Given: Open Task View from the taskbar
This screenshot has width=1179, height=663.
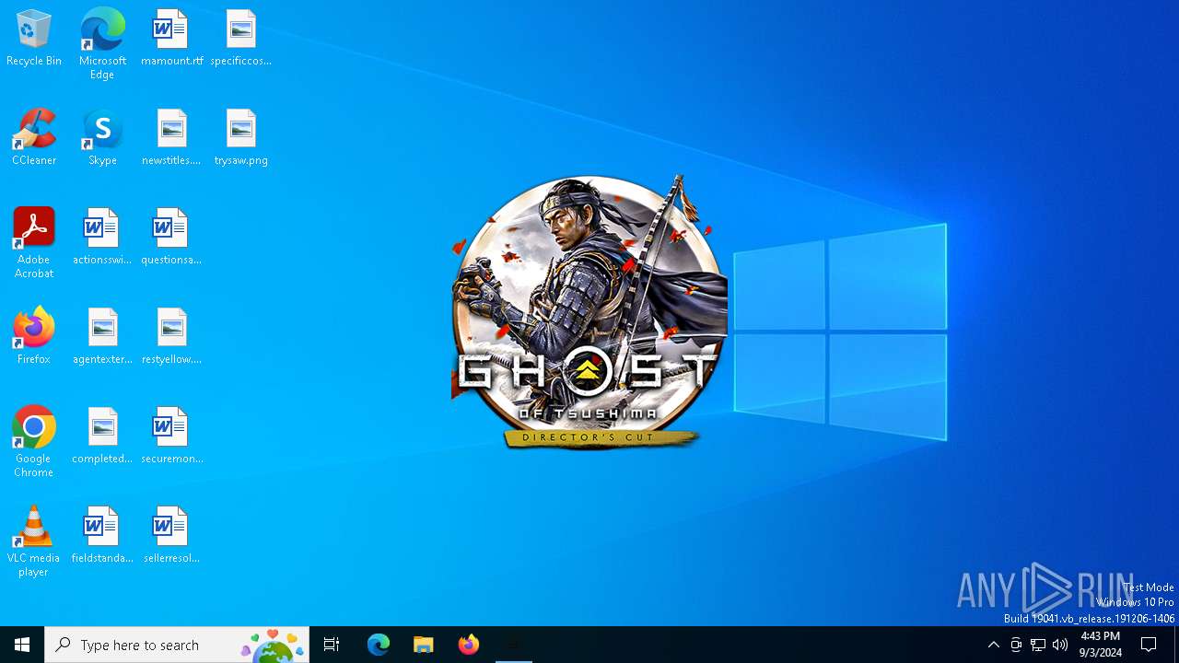Looking at the screenshot, I should (332, 645).
